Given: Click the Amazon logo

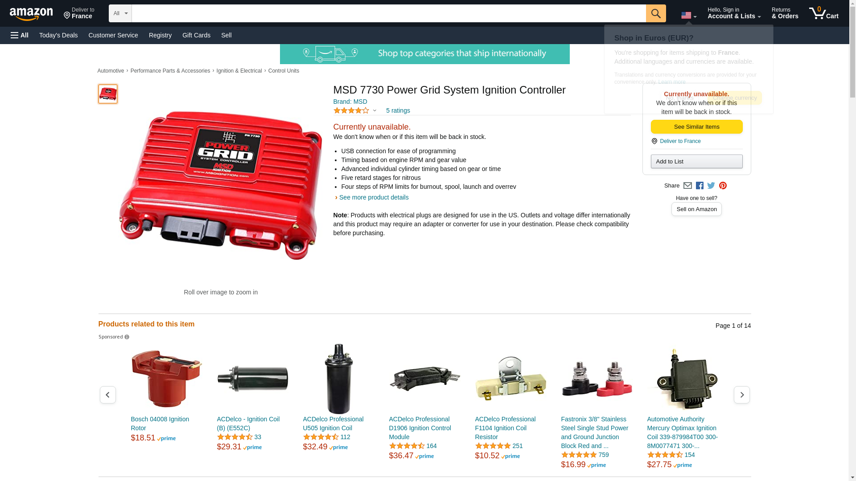Looking at the screenshot, I should [x=31, y=14].
